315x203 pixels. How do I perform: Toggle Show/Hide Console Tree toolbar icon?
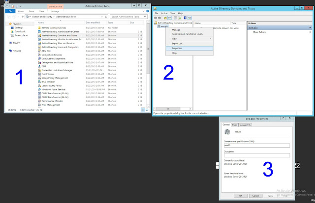coord(170,18)
